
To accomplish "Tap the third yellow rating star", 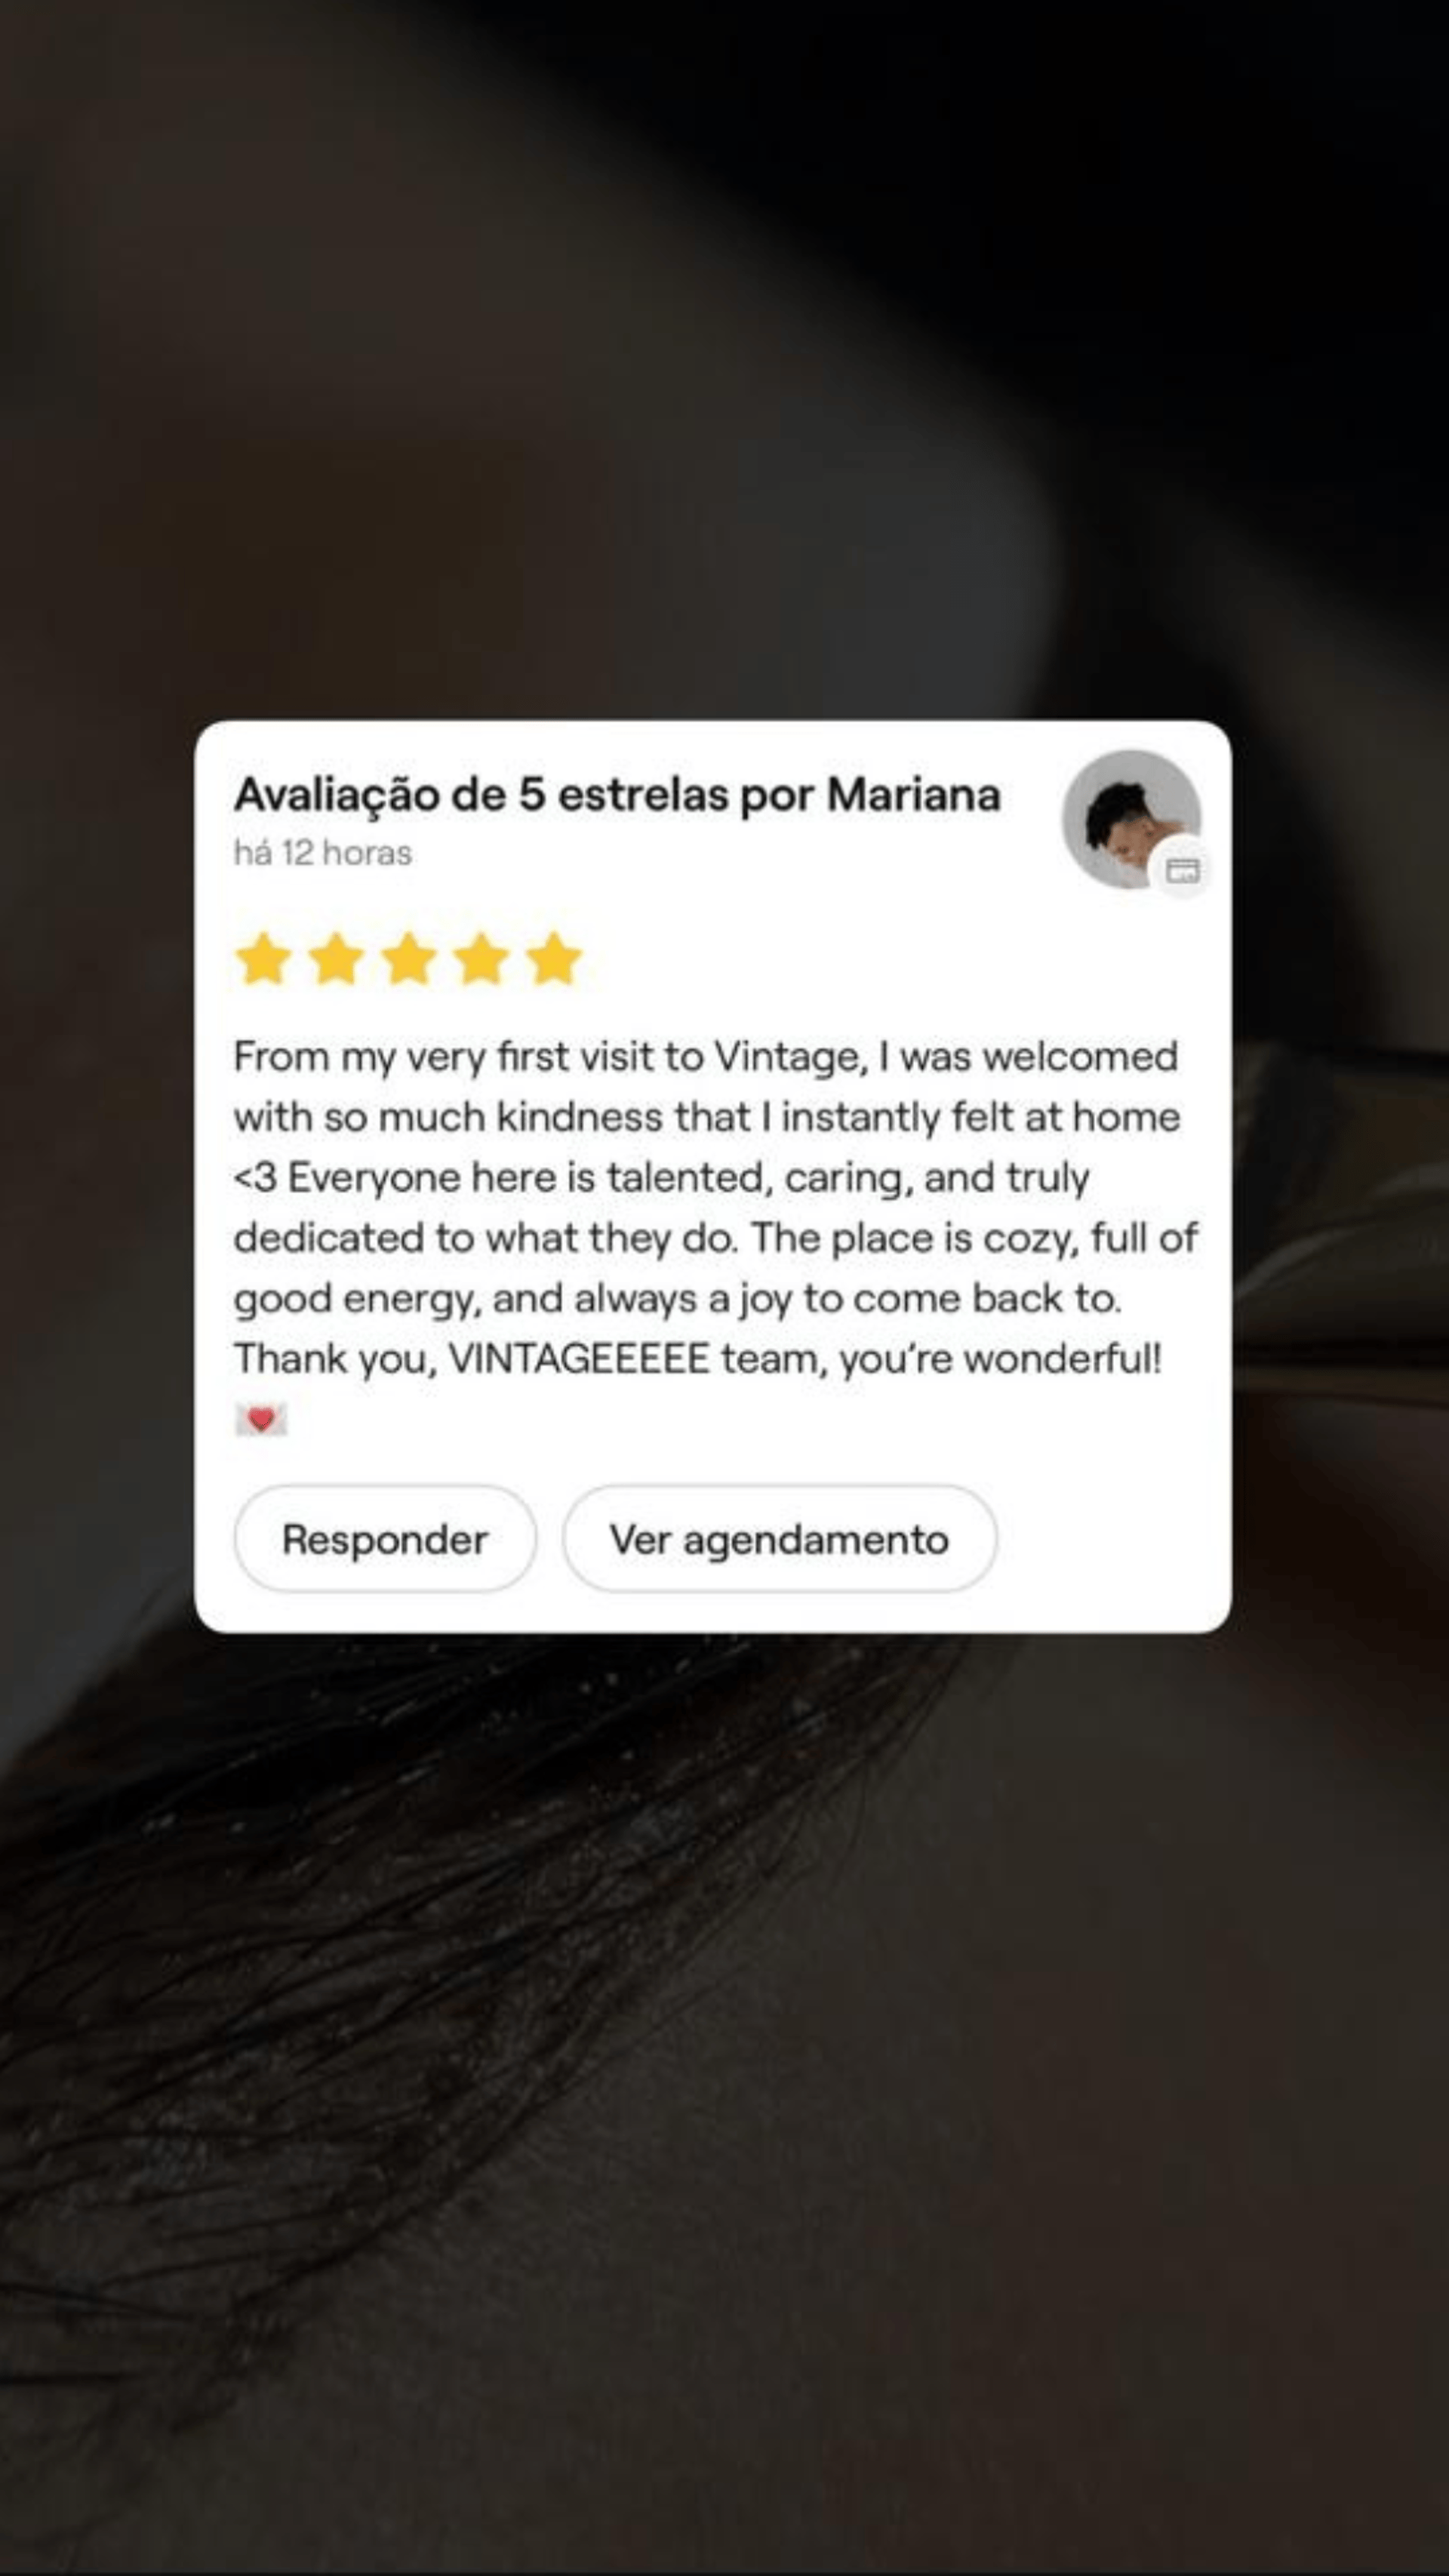I will click(x=409, y=959).
